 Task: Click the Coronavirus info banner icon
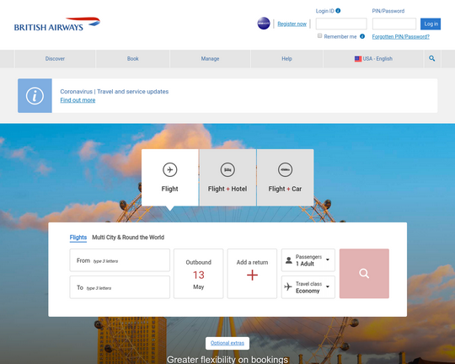click(x=35, y=95)
